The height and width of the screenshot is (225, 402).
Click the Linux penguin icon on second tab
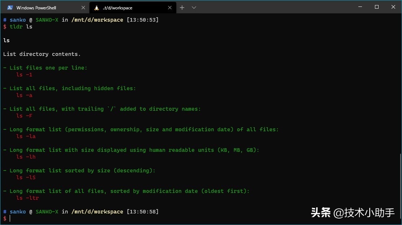(96, 8)
